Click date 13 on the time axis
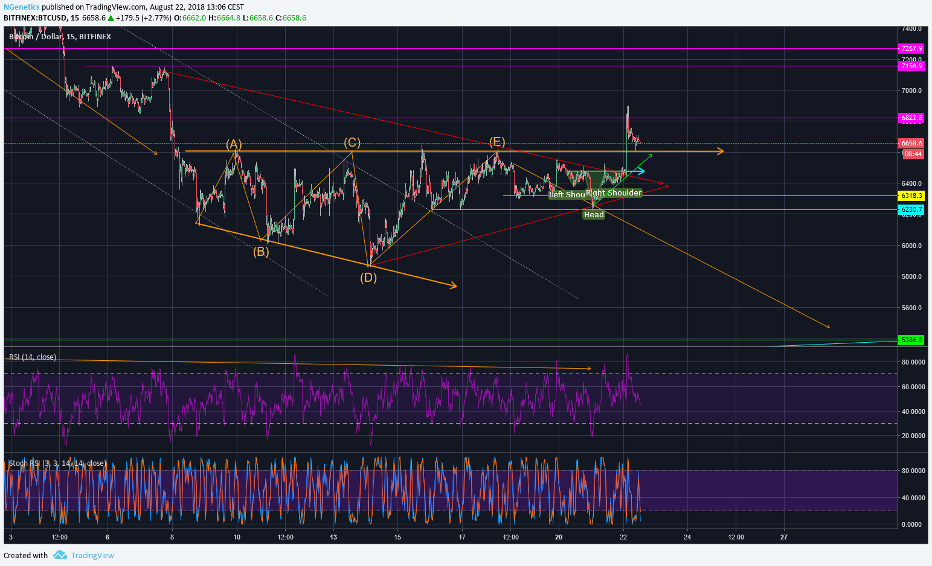The height and width of the screenshot is (566, 932). pyautogui.click(x=333, y=537)
